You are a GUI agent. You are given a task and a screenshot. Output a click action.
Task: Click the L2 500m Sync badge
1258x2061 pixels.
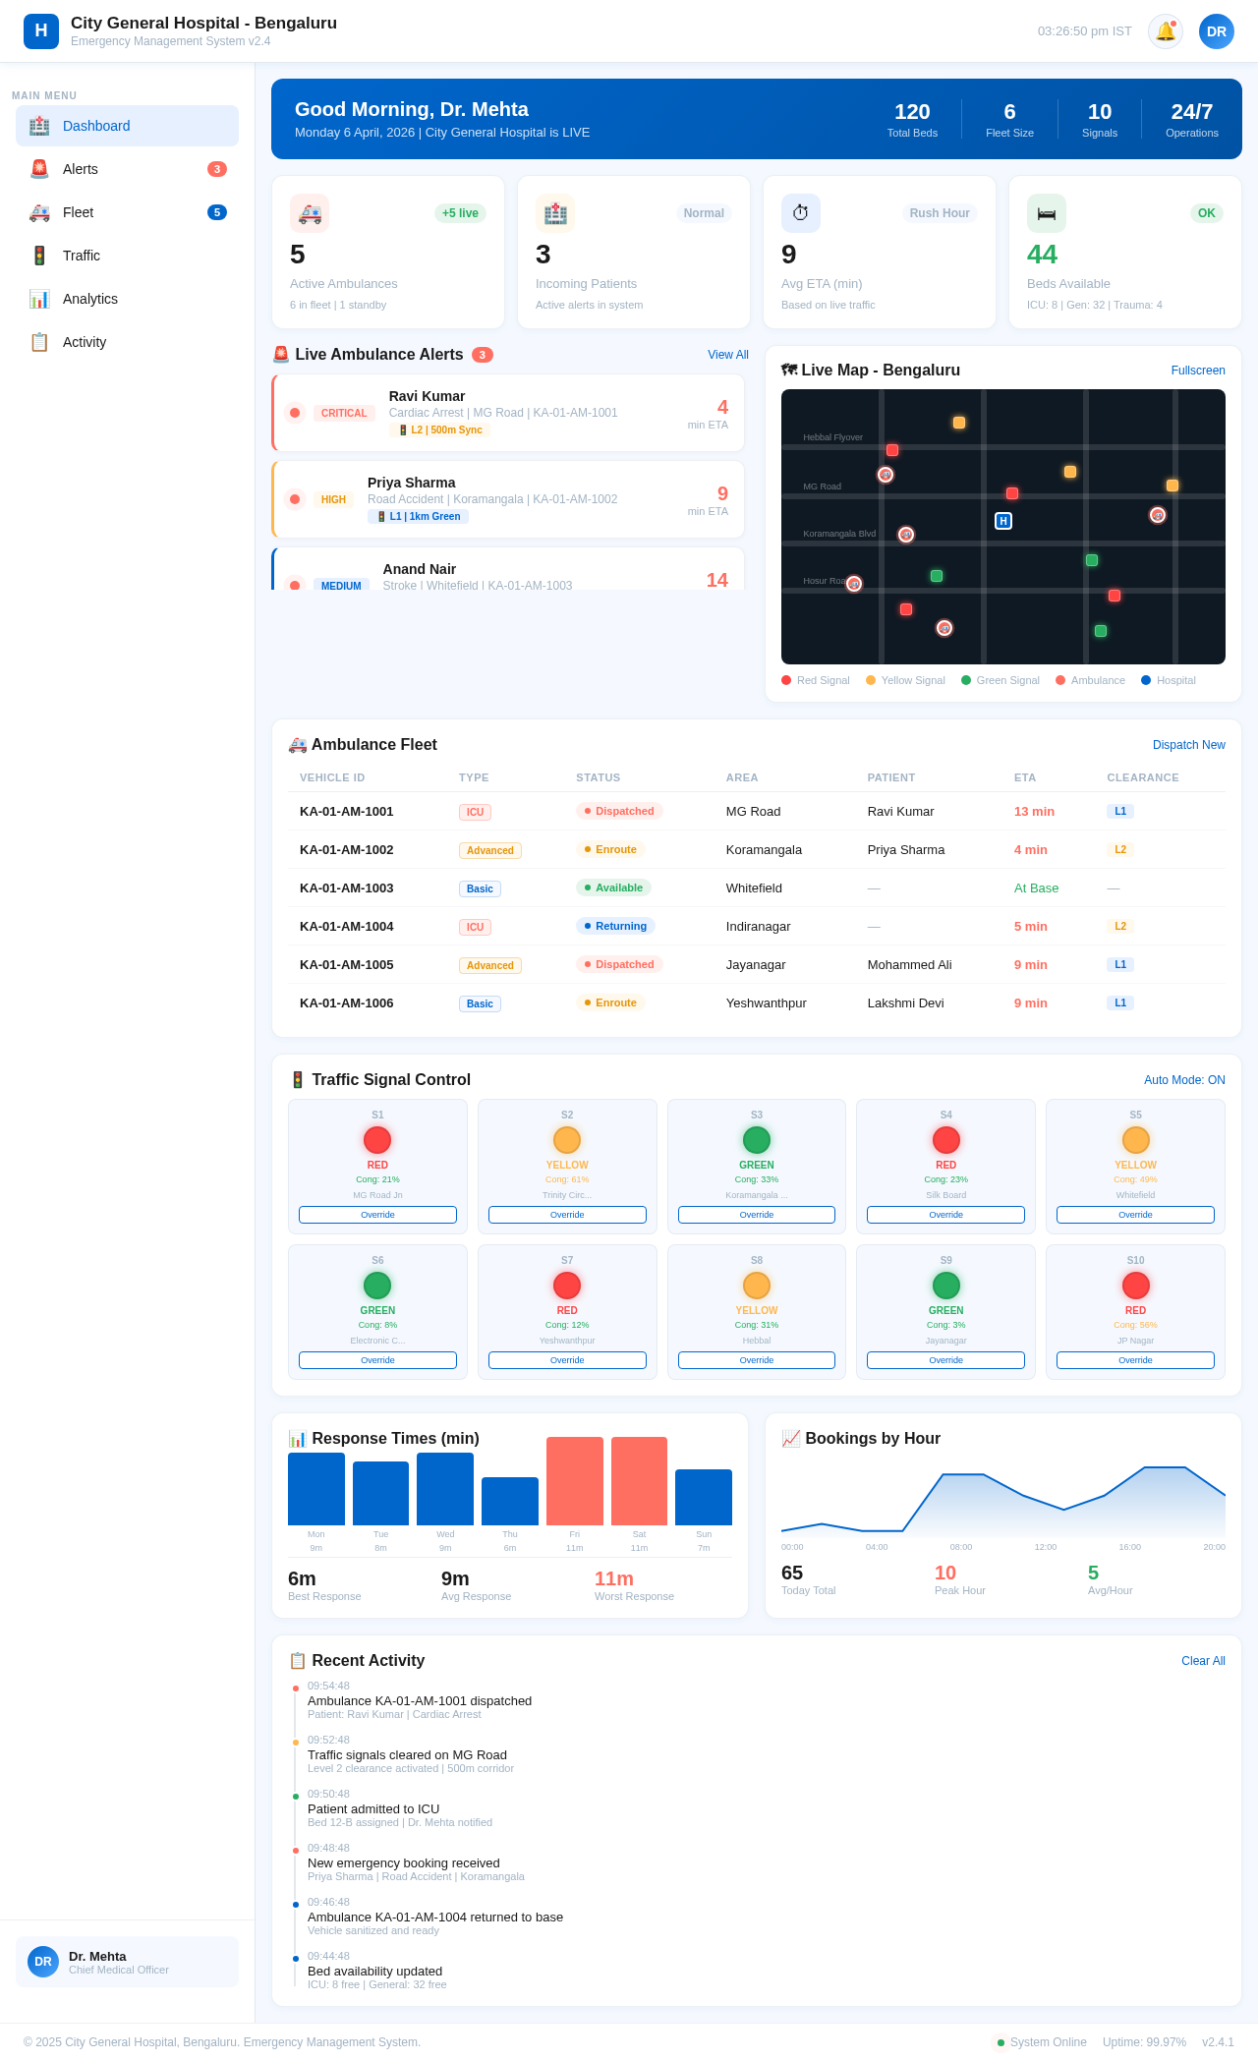click(439, 429)
